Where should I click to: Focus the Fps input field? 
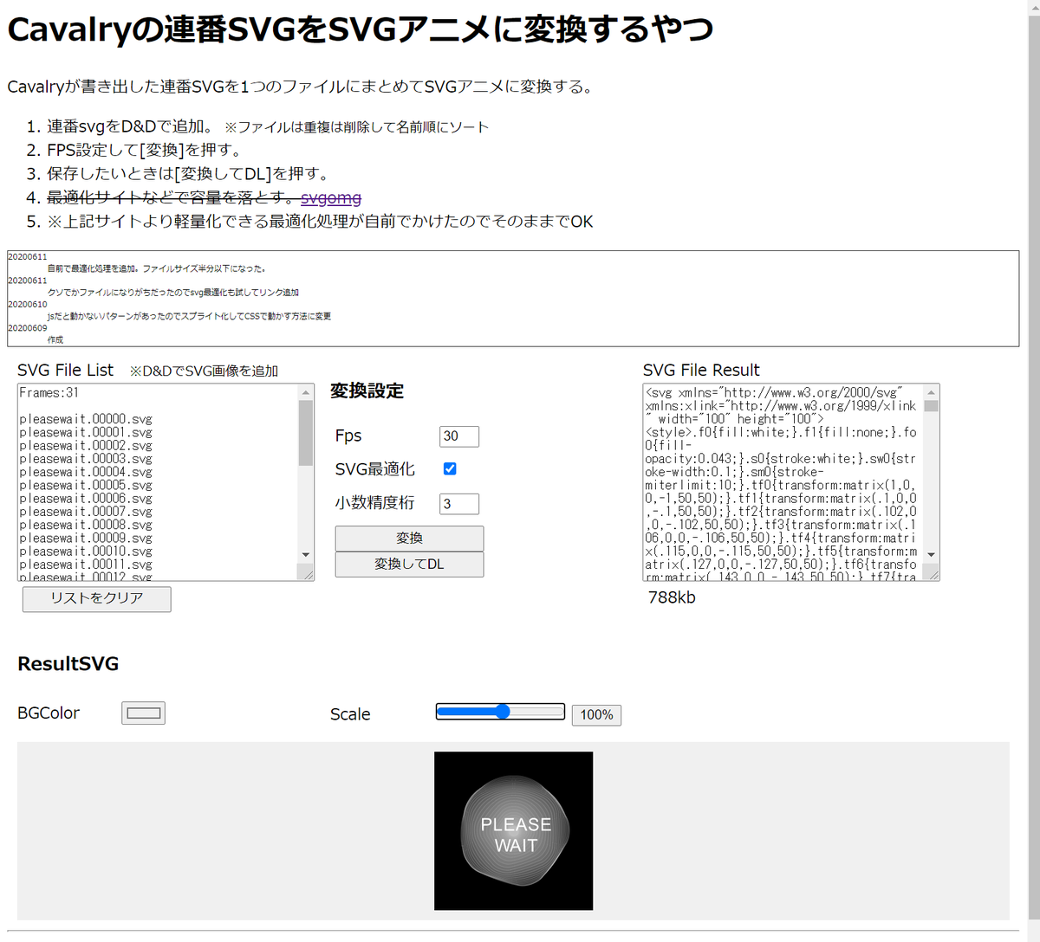(x=459, y=436)
